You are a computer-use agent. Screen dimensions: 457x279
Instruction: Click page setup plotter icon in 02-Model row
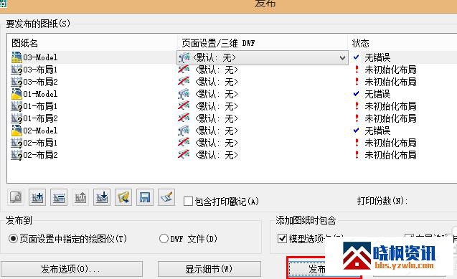pos(184,131)
